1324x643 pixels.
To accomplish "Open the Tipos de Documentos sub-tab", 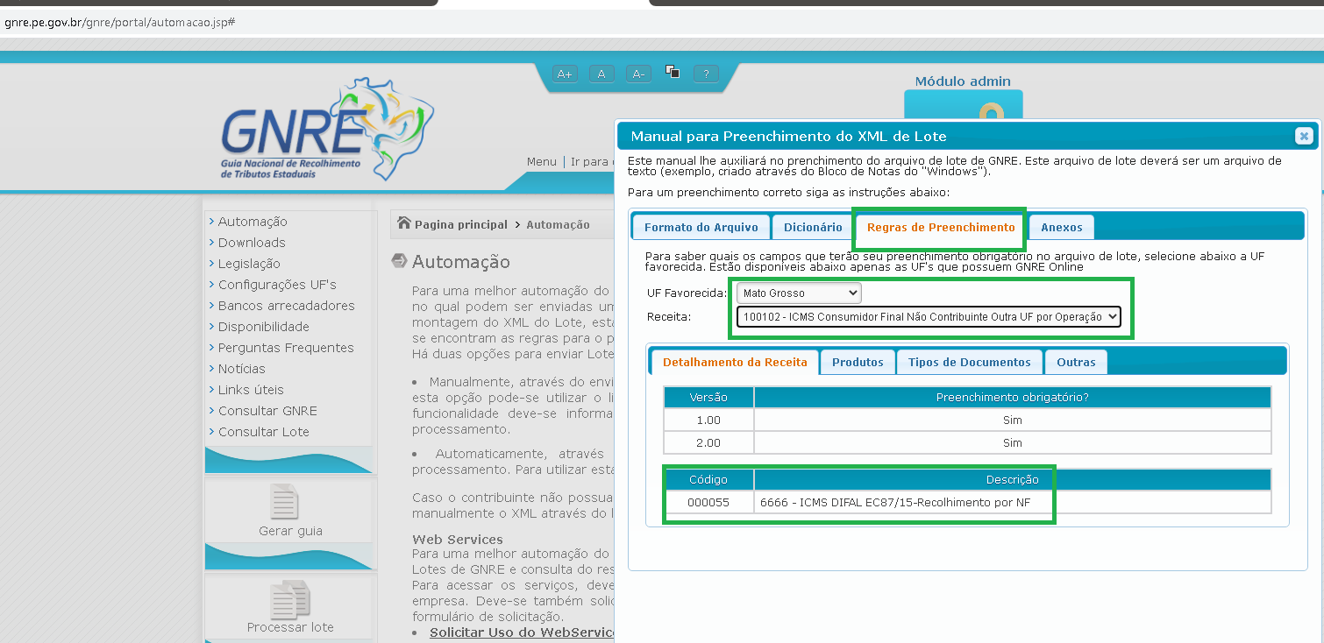I will (969, 362).
